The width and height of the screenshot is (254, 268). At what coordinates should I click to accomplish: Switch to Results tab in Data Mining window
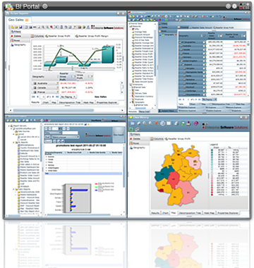[x=155, y=213]
